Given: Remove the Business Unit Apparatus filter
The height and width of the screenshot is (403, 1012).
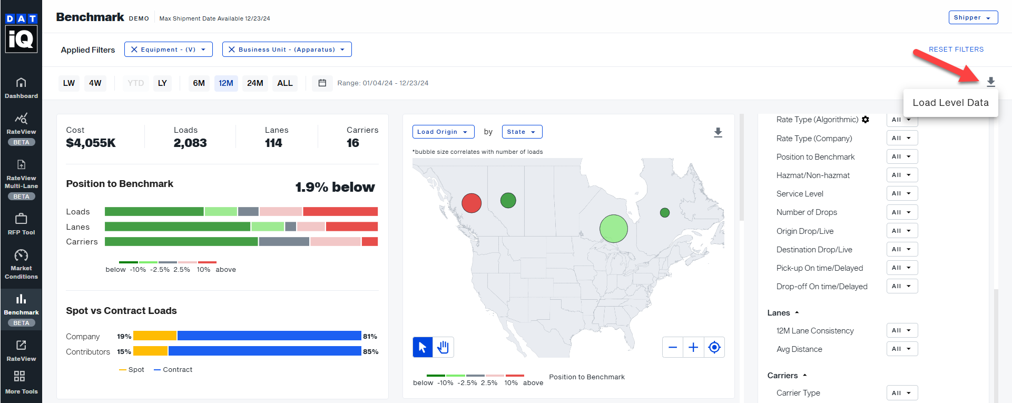Looking at the screenshot, I should coord(232,50).
